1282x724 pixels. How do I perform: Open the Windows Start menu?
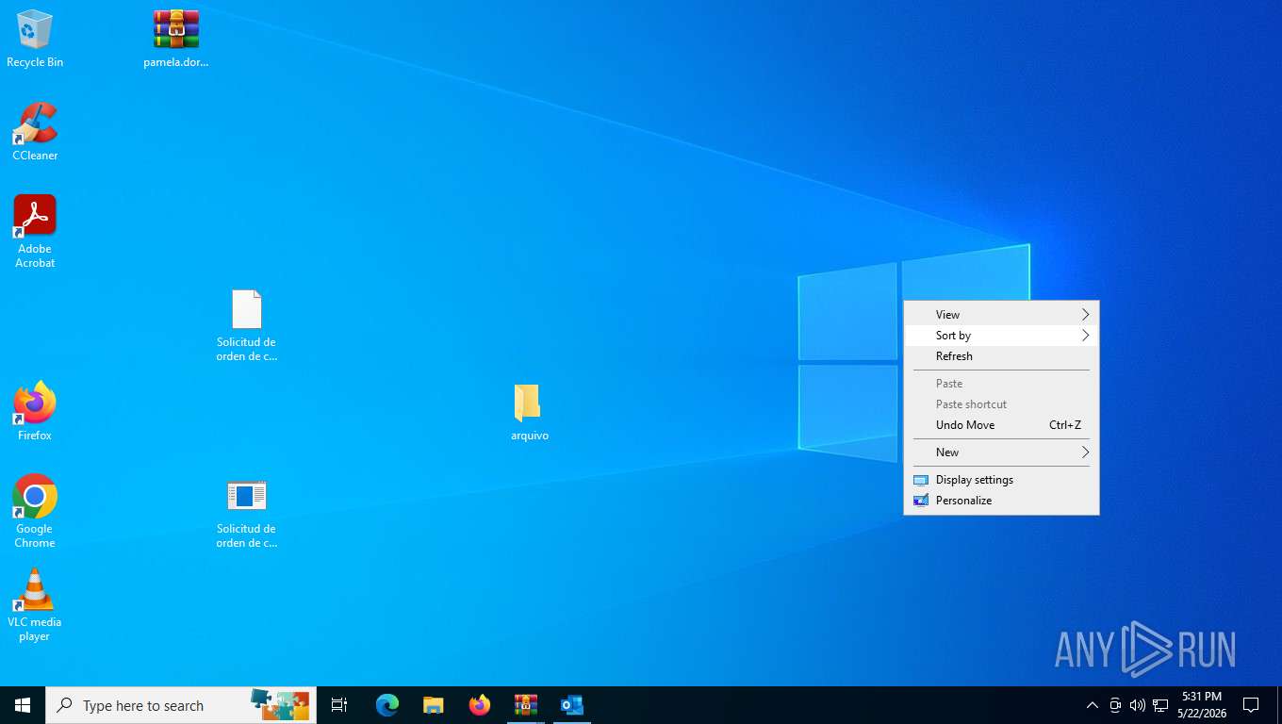tap(23, 705)
